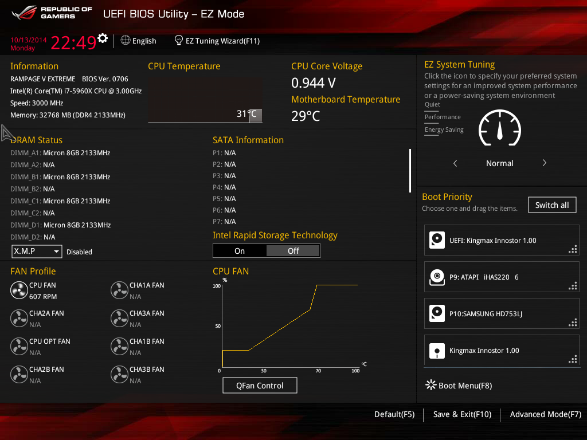Click the X.M.P Disabled status text

pos(79,252)
